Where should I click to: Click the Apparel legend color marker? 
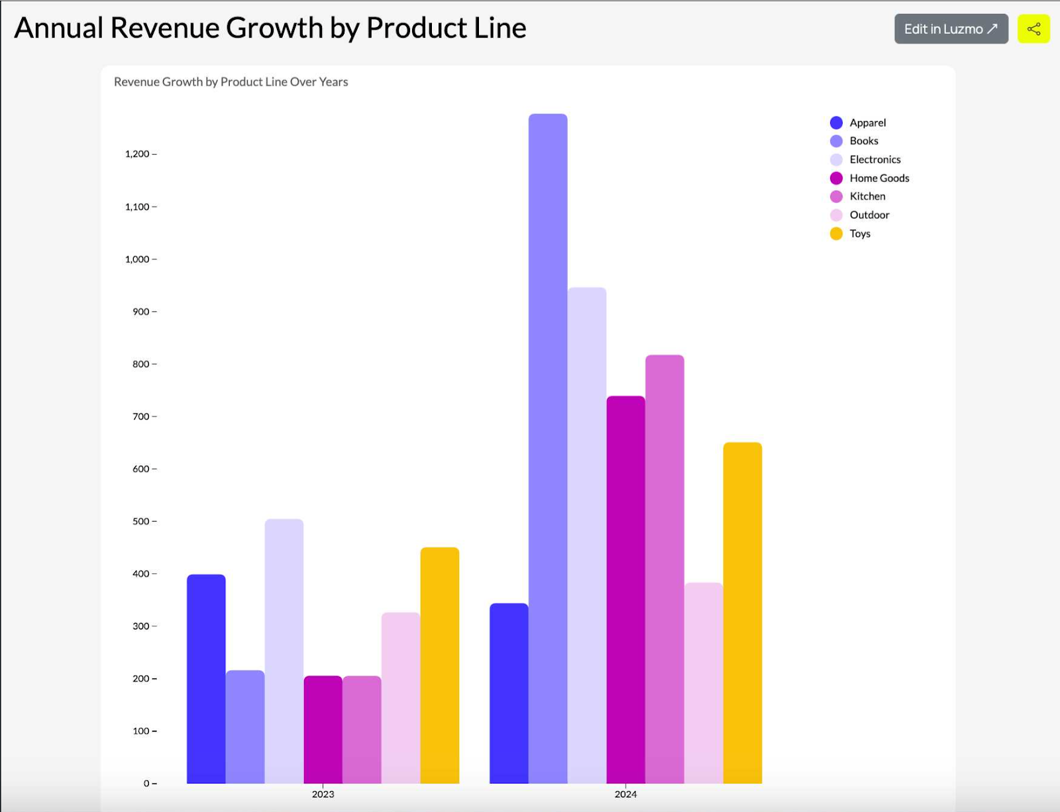pyautogui.click(x=835, y=122)
